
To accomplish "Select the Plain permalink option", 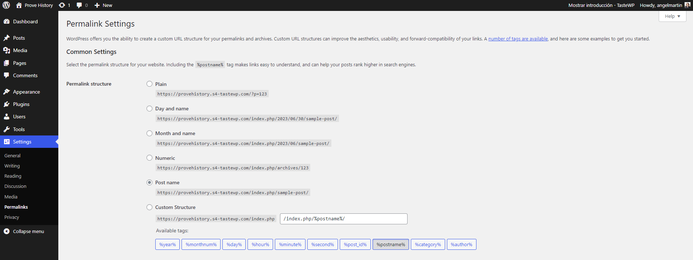I will point(149,84).
